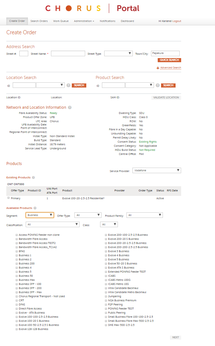215x346 pixels.
Task: Open the Advanced Search link
Action: (x=171, y=68)
